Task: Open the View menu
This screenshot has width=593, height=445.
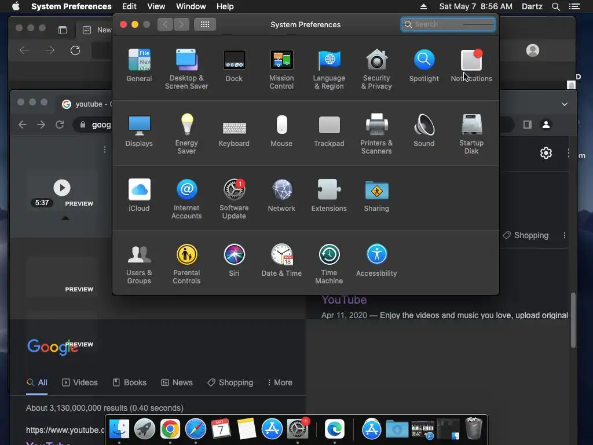Action: point(156,6)
